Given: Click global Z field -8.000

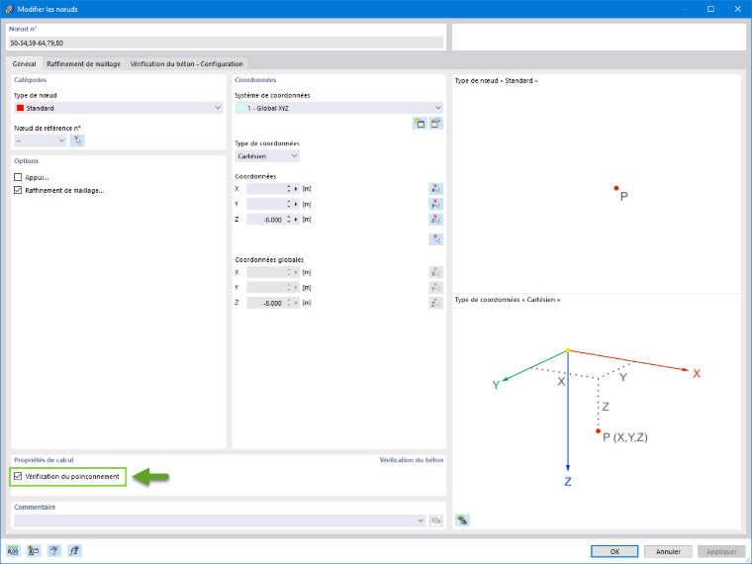Looking at the screenshot, I should (266, 303).
